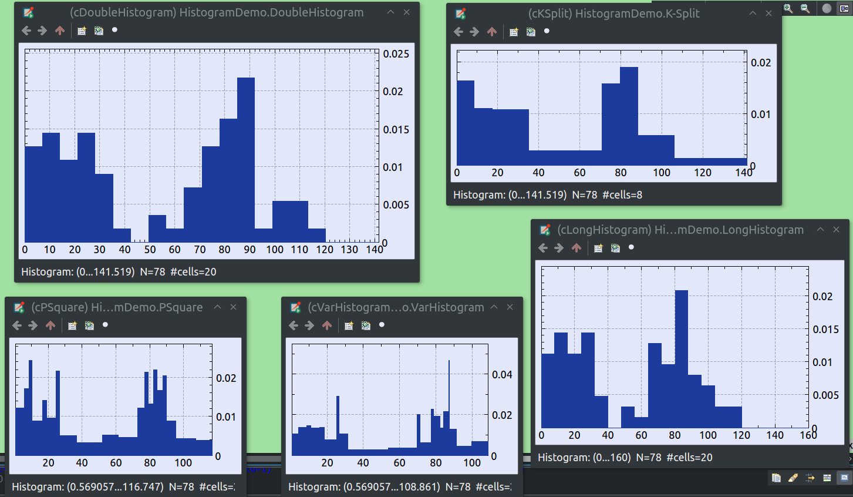Screen dimensions: 853x497
Task: Click '(cKSplit) HistogramDemo.K-Split' title bar
Action: tap(613, 14)
